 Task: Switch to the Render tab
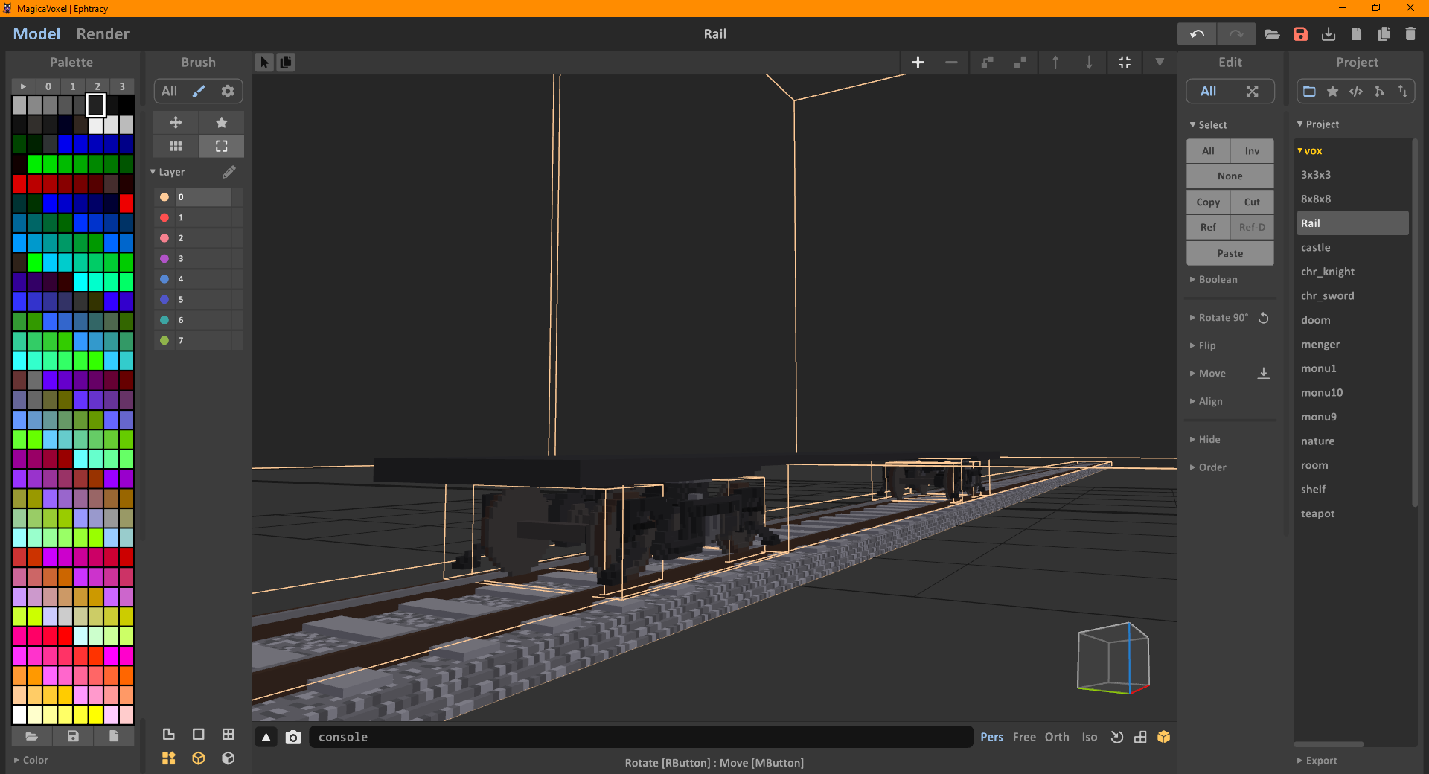click(x=103, y=34)
